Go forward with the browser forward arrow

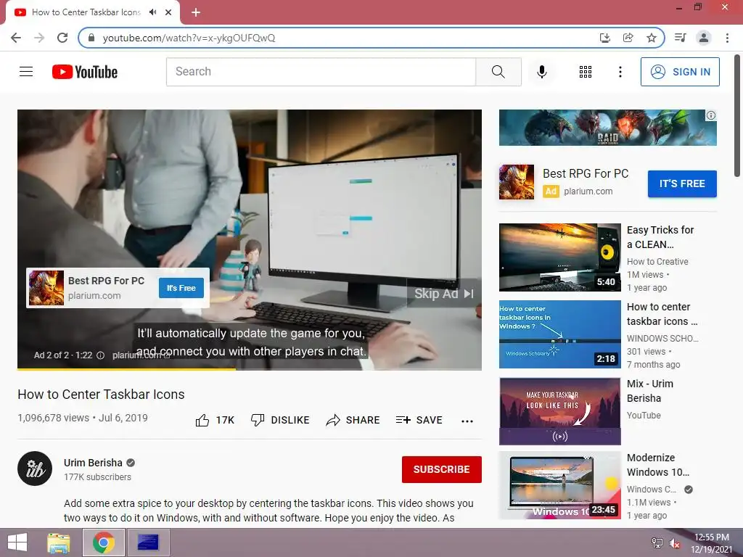coord(39,38)
